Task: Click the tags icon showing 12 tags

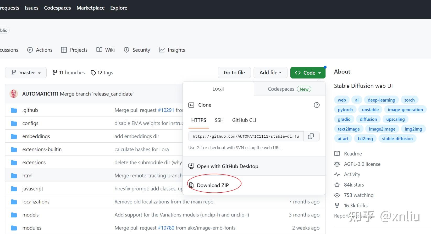Action: click(93, 73)
